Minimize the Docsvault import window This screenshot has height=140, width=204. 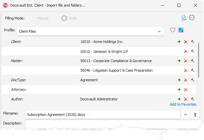click(162, 5)
